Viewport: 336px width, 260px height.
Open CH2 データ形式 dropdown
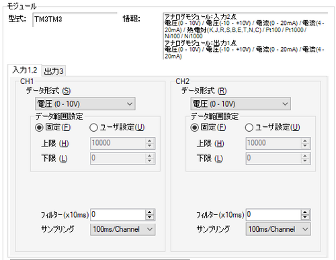(x=241, y=103)
